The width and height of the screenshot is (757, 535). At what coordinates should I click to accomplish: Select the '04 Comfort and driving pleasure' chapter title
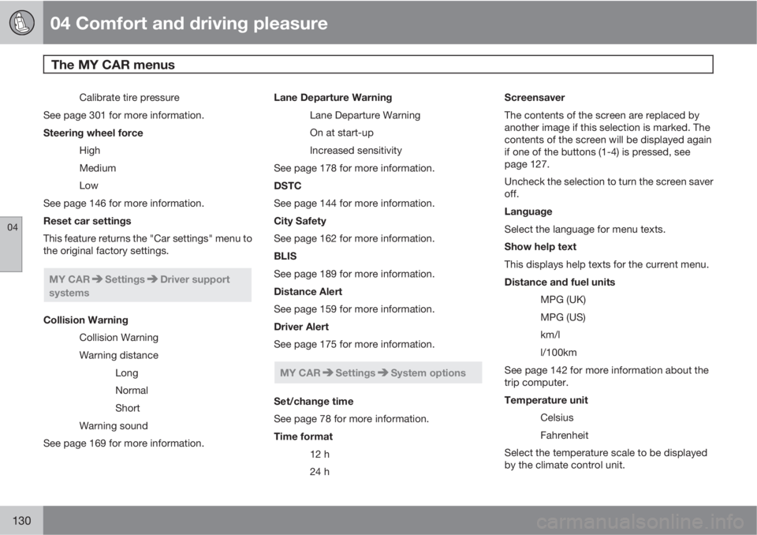pyautogui.click(x=188, y=23)
